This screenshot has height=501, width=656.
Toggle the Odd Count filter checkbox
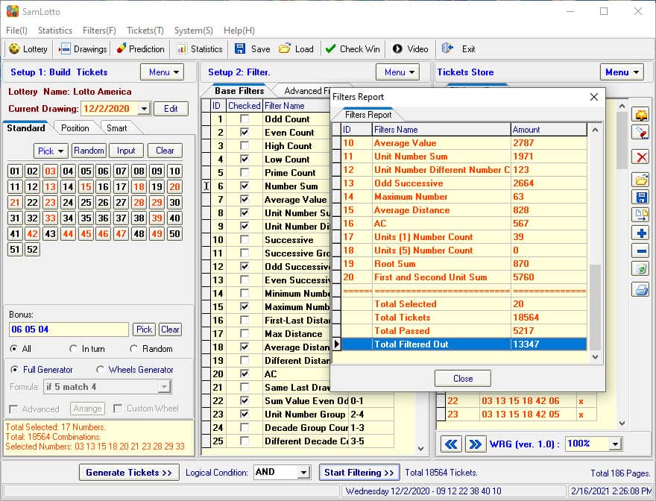pos(245,119)
